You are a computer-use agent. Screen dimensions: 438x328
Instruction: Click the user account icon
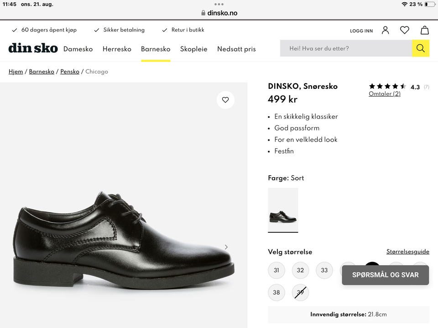point(386,31)
